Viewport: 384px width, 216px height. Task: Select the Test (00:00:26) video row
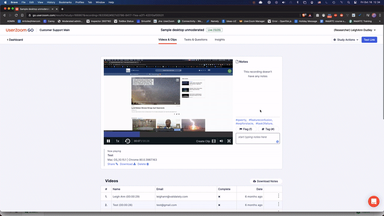click(192, 205)
